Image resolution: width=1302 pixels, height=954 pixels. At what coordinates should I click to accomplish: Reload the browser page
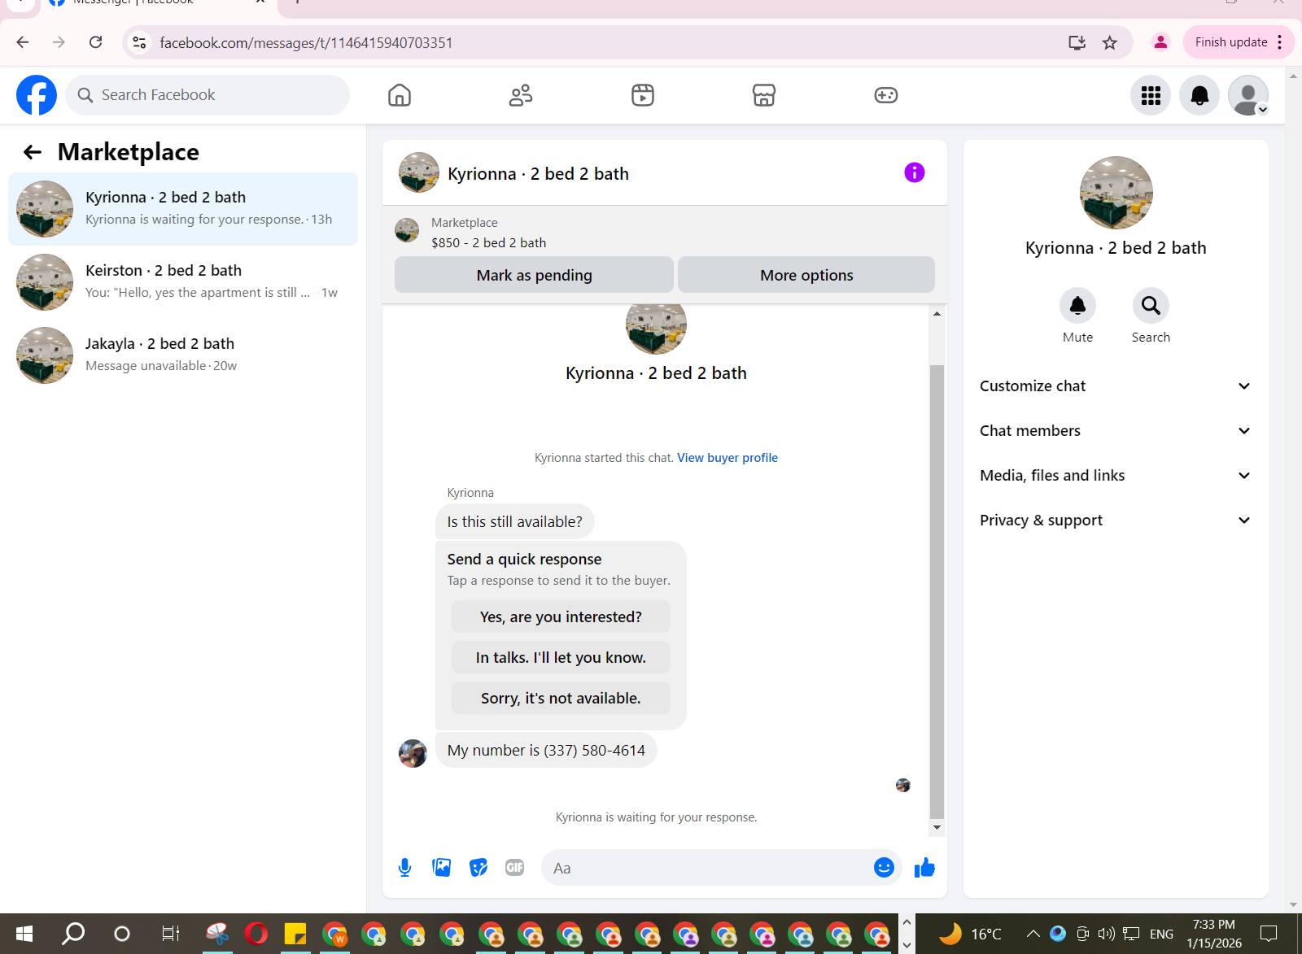point(96,42)
